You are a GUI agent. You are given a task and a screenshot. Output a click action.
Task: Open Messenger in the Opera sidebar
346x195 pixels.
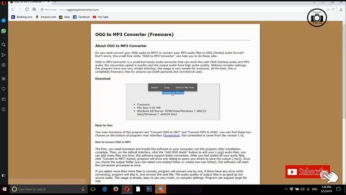(x=4, y=21)
